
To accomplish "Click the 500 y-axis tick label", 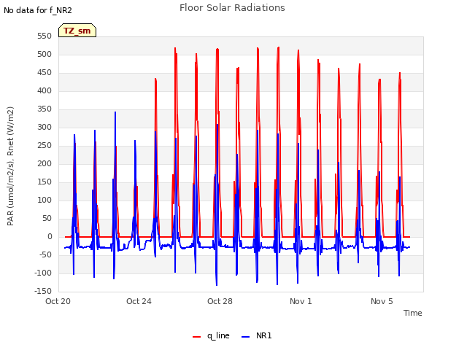I will pos(45,55).
